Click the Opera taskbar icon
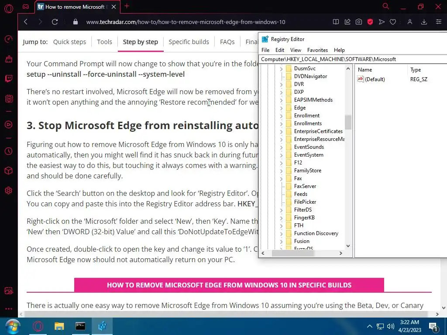Screen dimensions: 447x335 [x=38, y=326]
